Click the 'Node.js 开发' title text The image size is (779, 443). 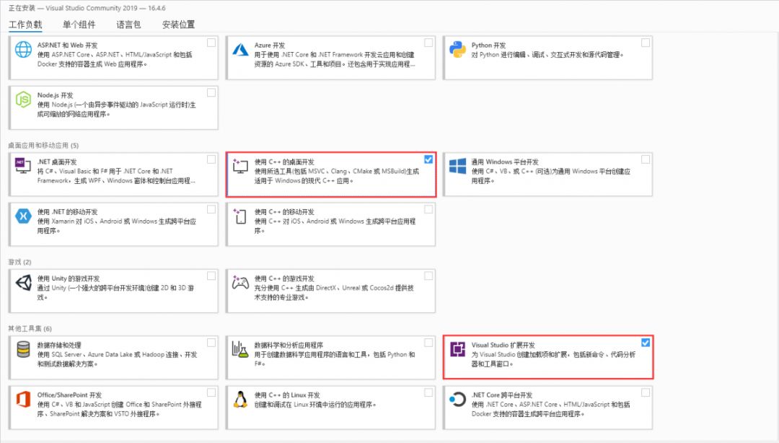(x=55, y=95)
